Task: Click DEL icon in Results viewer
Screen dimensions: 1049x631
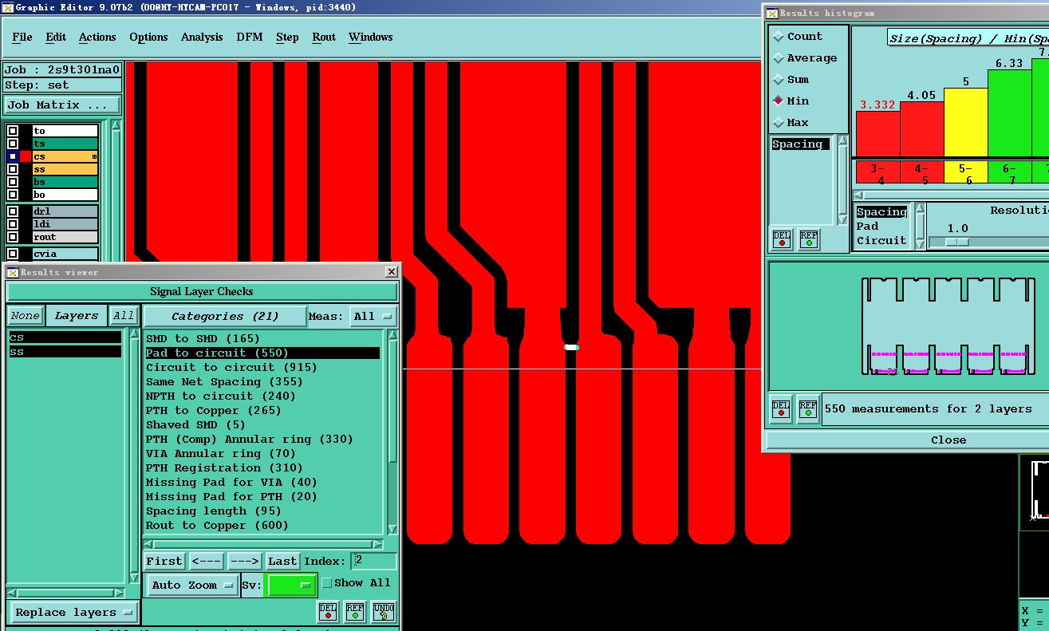Action: point(328,611)
